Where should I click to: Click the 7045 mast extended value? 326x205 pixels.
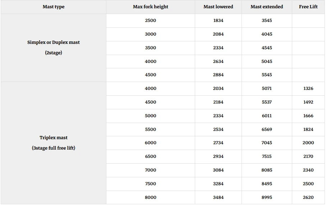click(x=267, y=143)
